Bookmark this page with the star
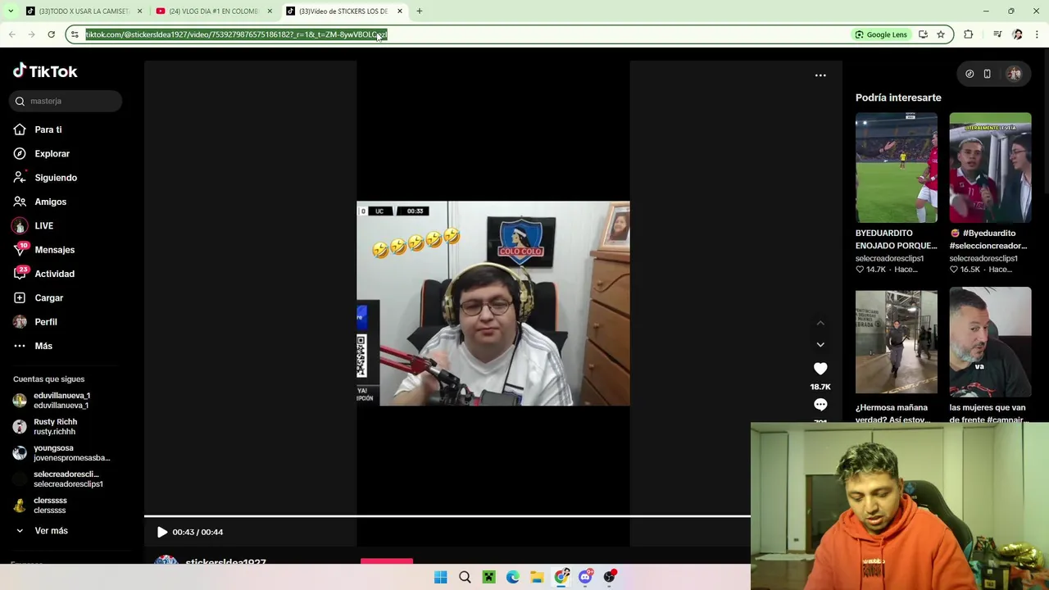This screenshot has height=590, width=1049. [x=941, y=34]
